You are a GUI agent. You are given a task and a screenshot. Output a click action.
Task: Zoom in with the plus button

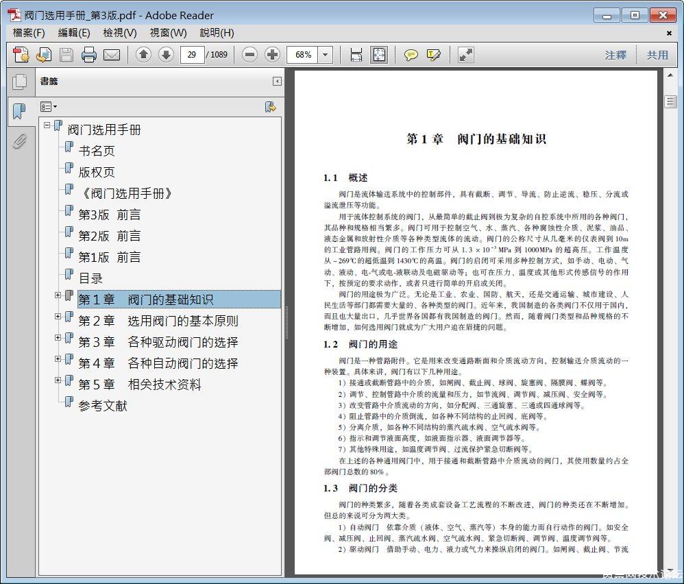click(272, 55)
